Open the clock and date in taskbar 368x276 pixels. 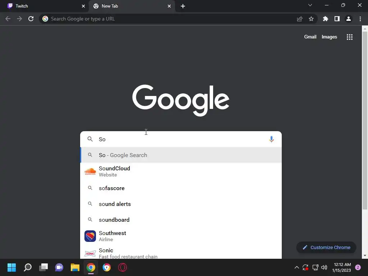click(x=341, y=267)
